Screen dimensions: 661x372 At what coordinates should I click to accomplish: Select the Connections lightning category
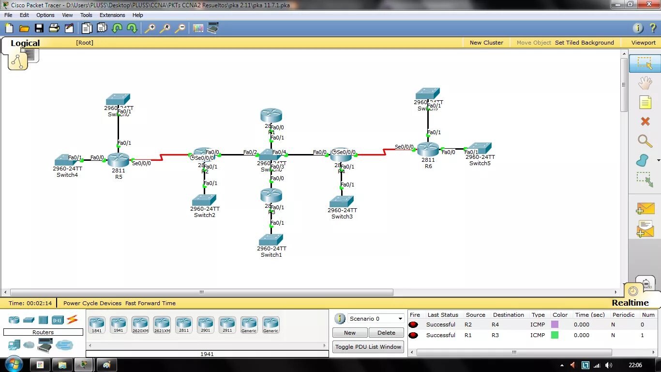click(72, 319)
